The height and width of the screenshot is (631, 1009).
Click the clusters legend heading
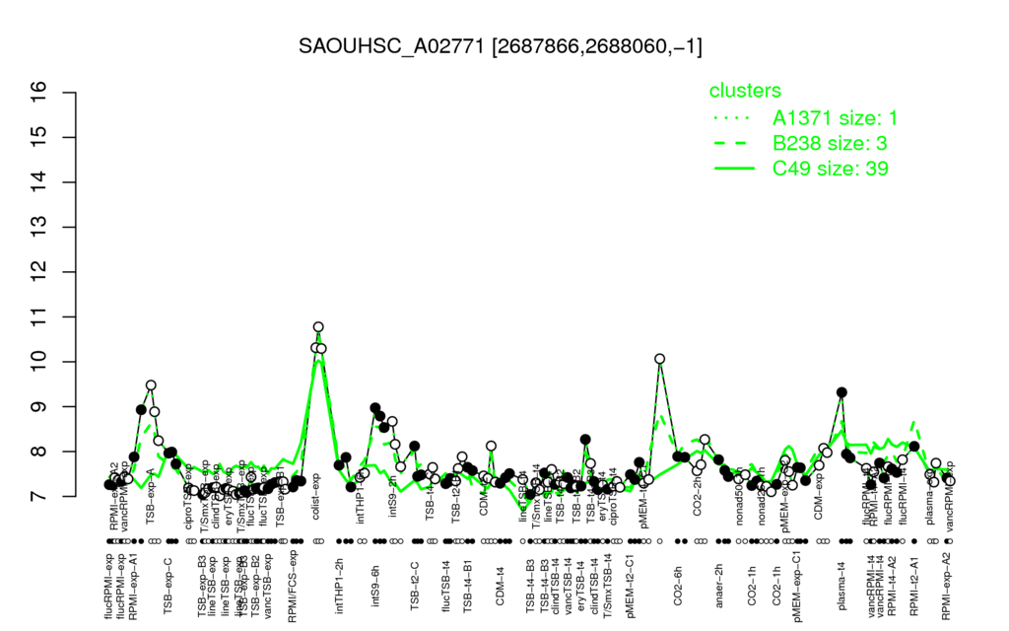pos(745,90)
